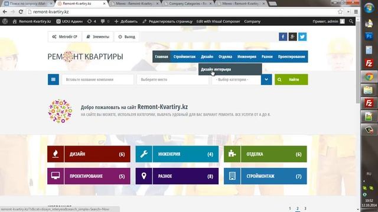Viewport: 378px width, 212px height.
Task: Click the Элементы button
Action: click(97, 37)
